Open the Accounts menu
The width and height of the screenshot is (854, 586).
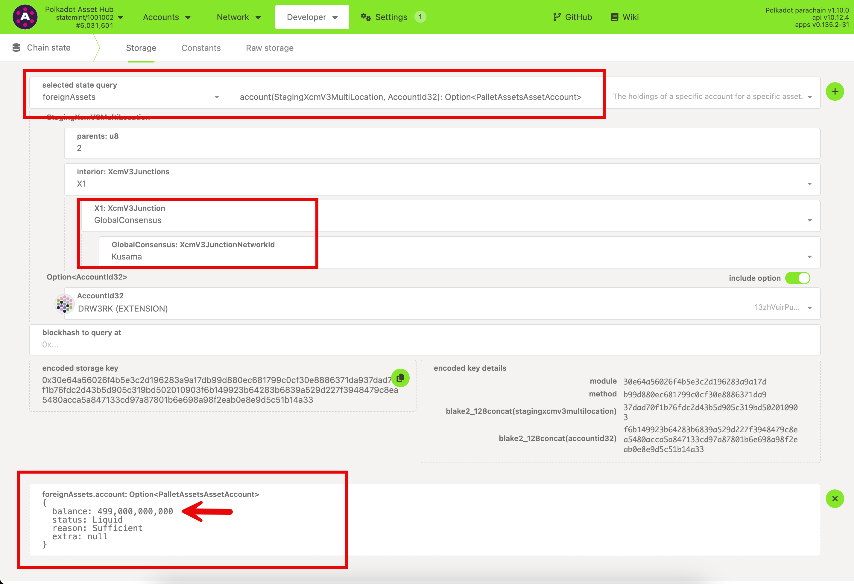(166, 17)
